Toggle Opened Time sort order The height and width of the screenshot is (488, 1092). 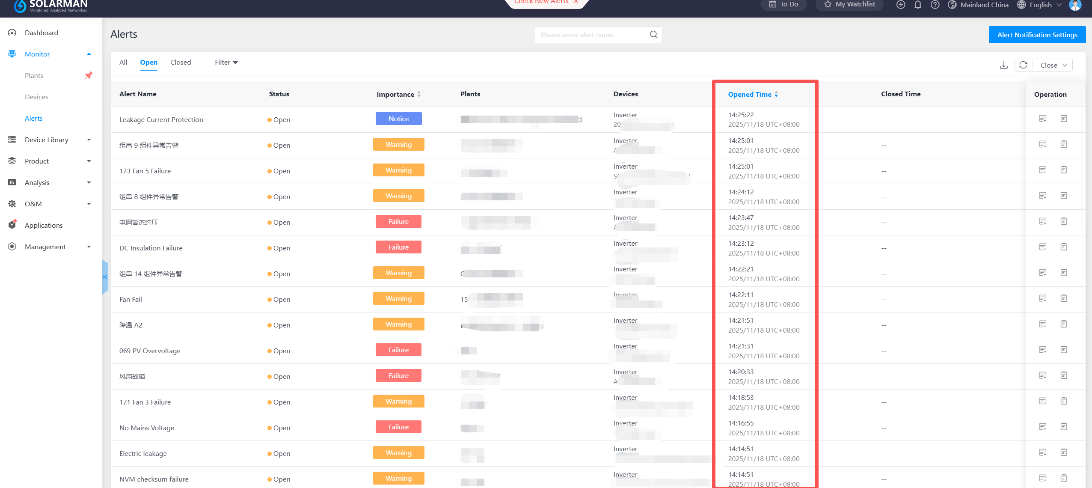753,94
